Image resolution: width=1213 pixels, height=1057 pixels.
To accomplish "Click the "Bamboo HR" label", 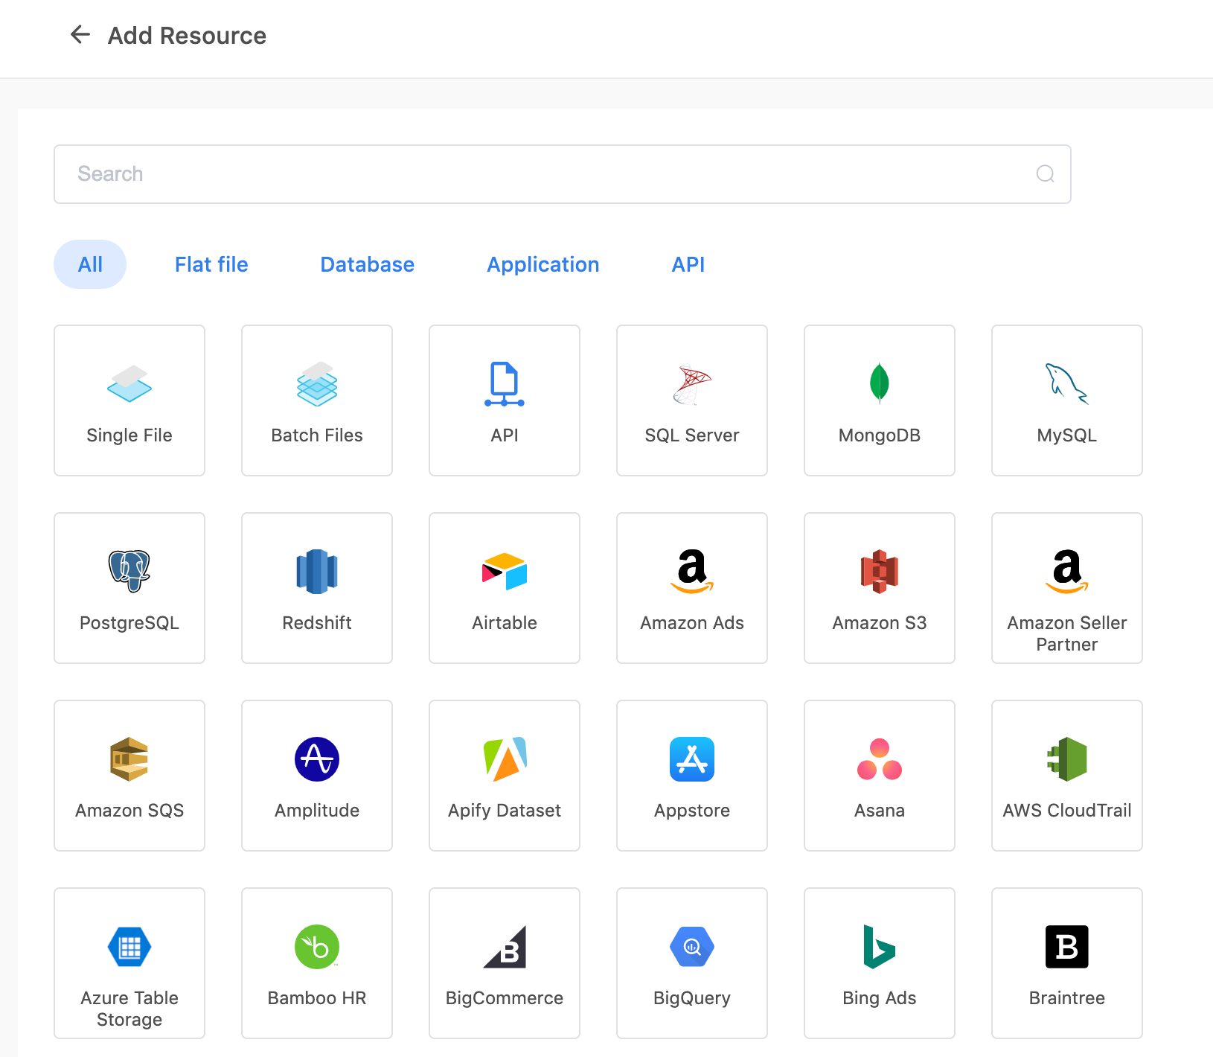I will click(x=317, y=998).
